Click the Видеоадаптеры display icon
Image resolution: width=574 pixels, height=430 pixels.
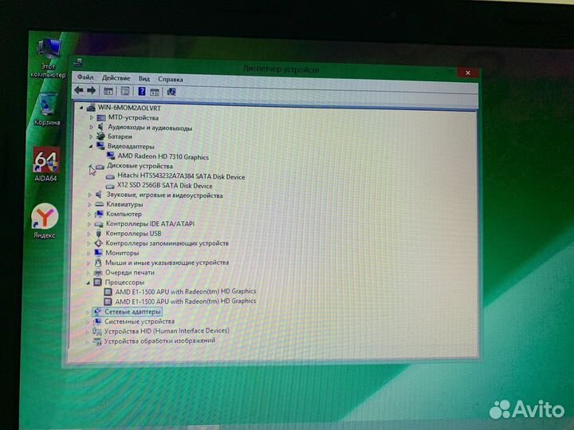[100, 146]
